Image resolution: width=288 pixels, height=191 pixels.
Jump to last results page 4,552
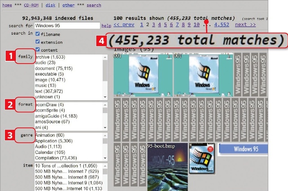(222, 25)
